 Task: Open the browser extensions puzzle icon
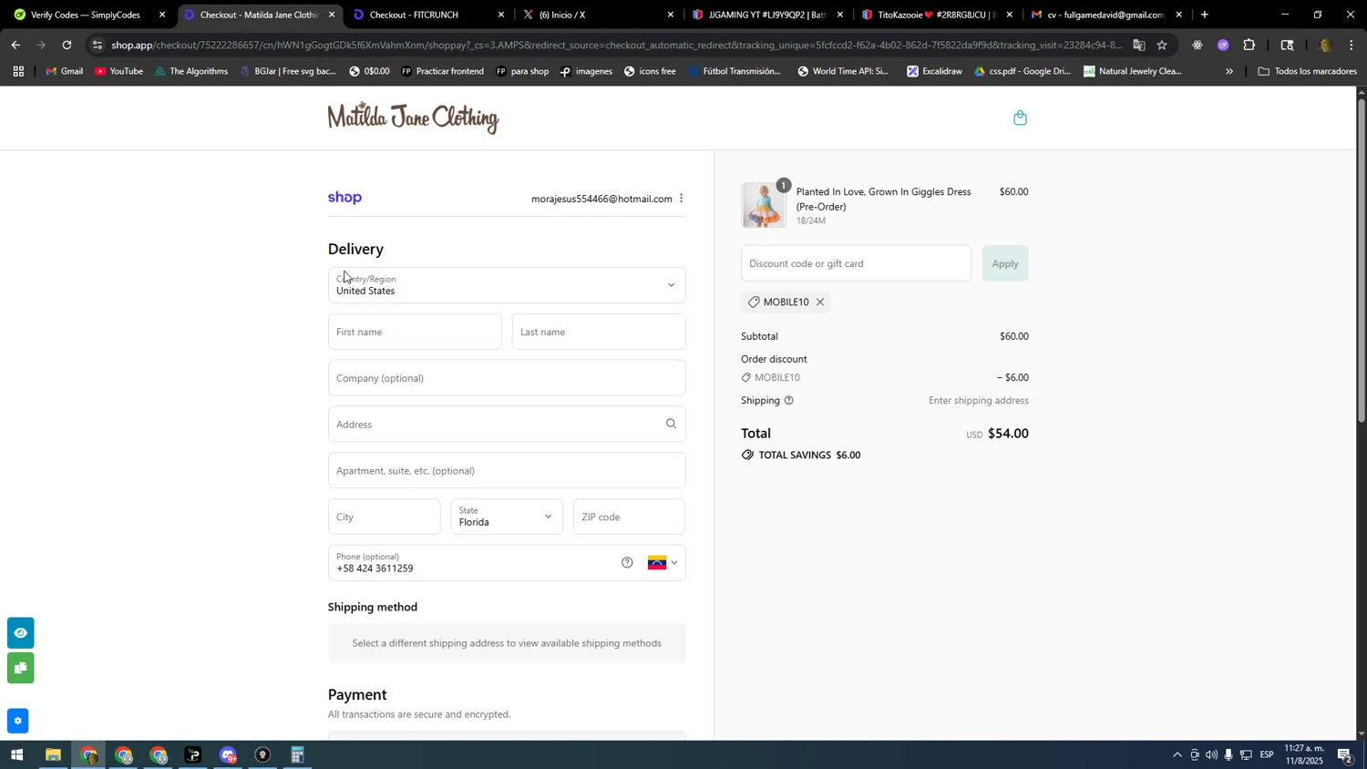tap(1249, 45)
